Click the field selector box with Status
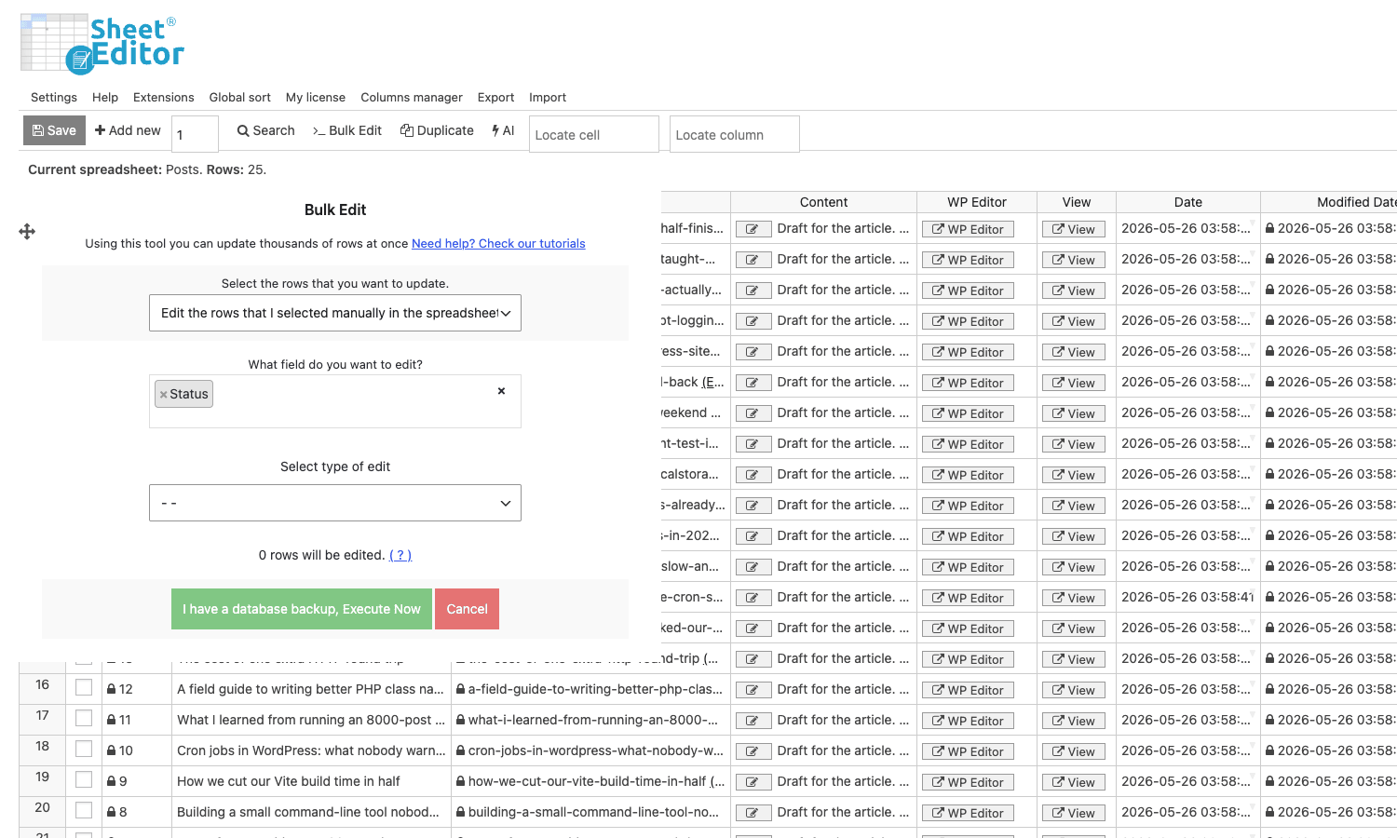1397x838 pixels. pos(335,401)
